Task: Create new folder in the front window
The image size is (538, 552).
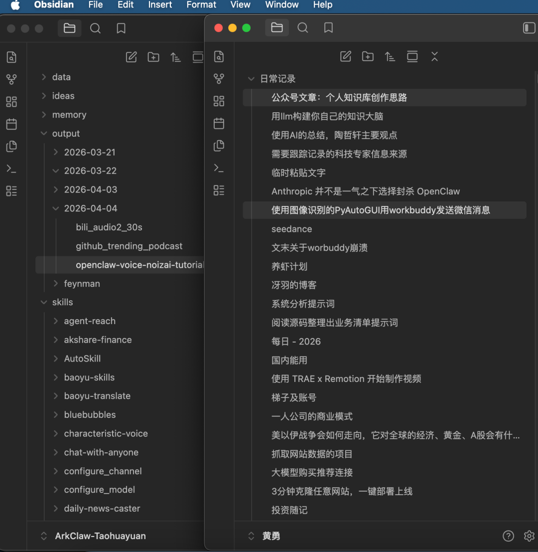Action: pyautogui.click(x=368, y=56)
